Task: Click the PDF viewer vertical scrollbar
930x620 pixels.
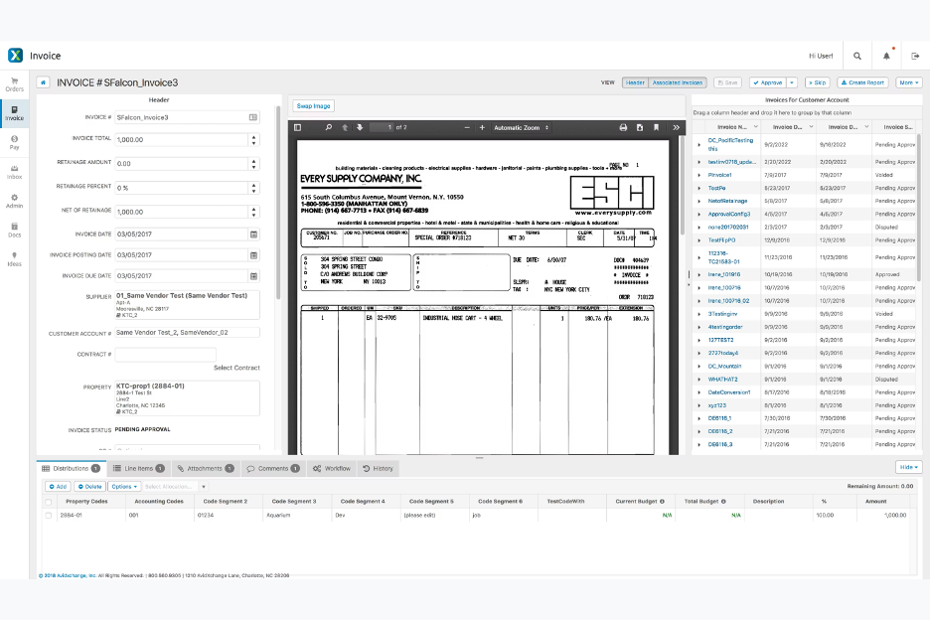Action: 682,186
